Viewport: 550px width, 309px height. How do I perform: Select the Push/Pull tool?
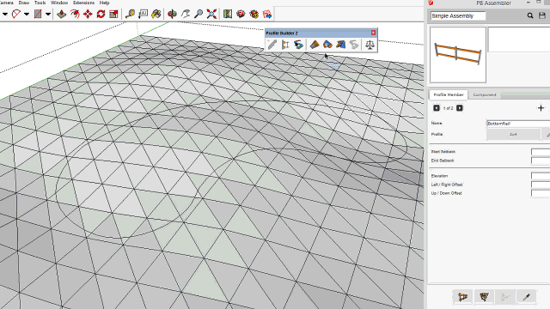click(x=61, y=14)
